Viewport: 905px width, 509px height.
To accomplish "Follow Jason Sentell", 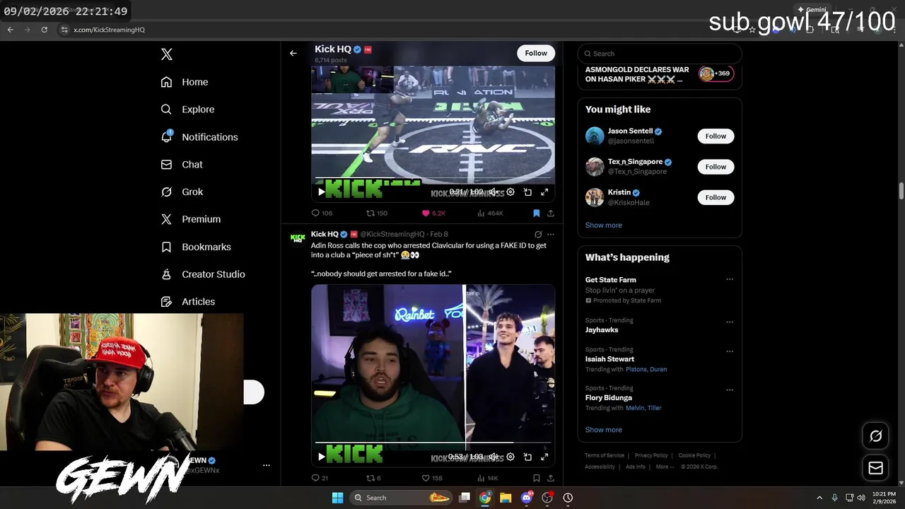I will [x=716, y=136].
